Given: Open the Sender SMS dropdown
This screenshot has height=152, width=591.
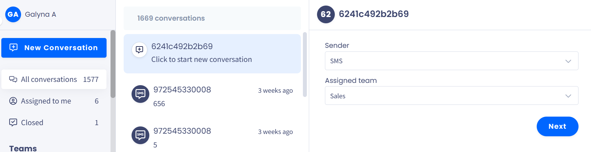Looking at the screenshot, I should pos(451,61).
